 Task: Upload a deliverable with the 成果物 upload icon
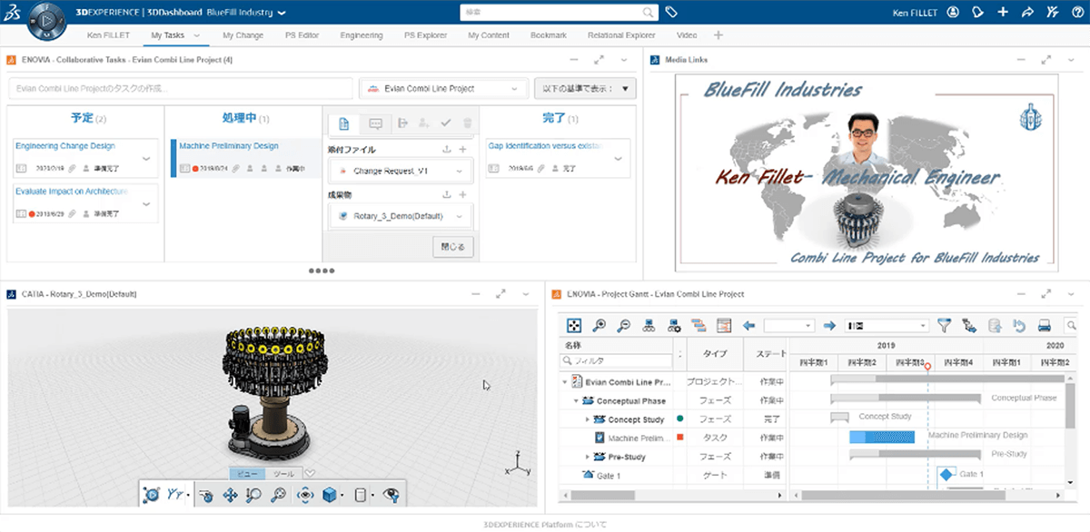[x=446, y=194]
